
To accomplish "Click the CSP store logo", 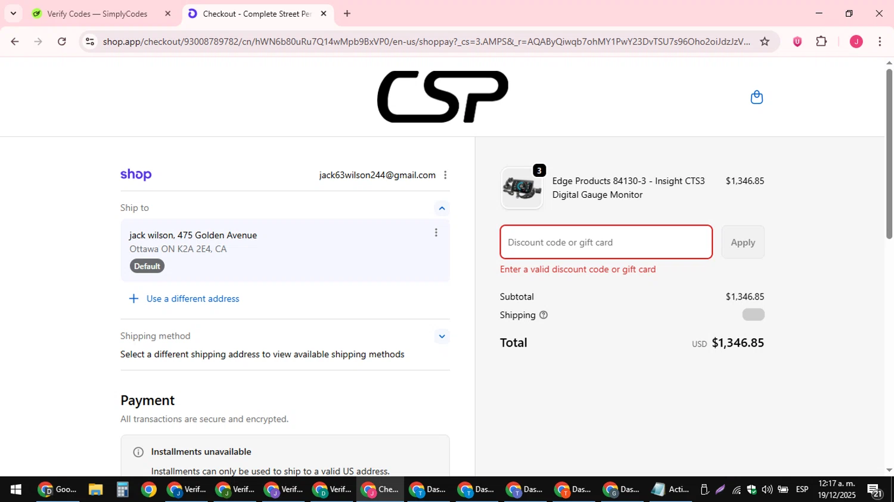I will click(443, 96).
